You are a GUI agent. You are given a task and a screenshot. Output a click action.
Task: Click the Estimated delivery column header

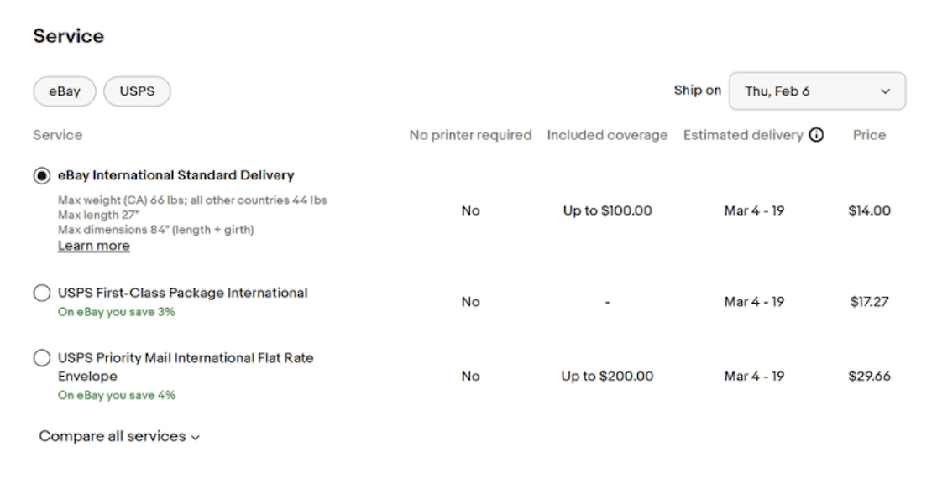(743, 136)
